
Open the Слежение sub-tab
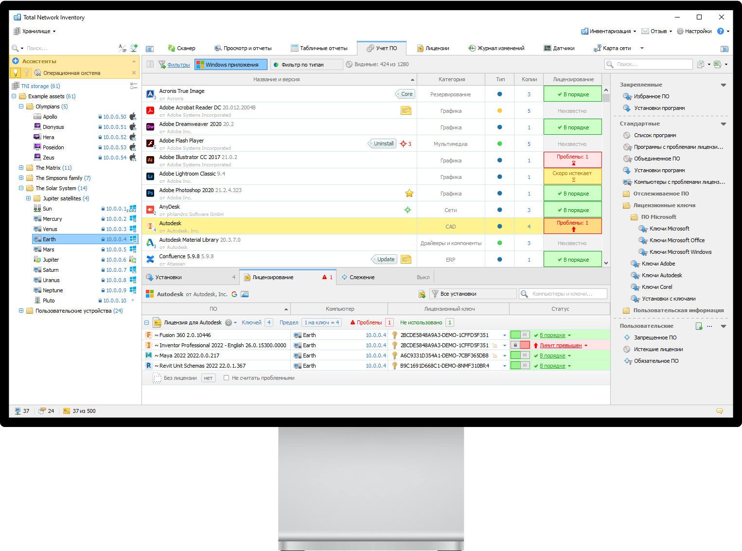385,277
